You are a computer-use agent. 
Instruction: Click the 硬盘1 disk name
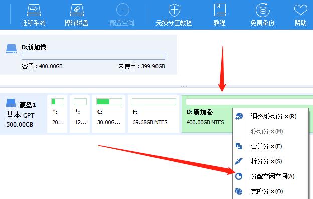tap(28, 105)
